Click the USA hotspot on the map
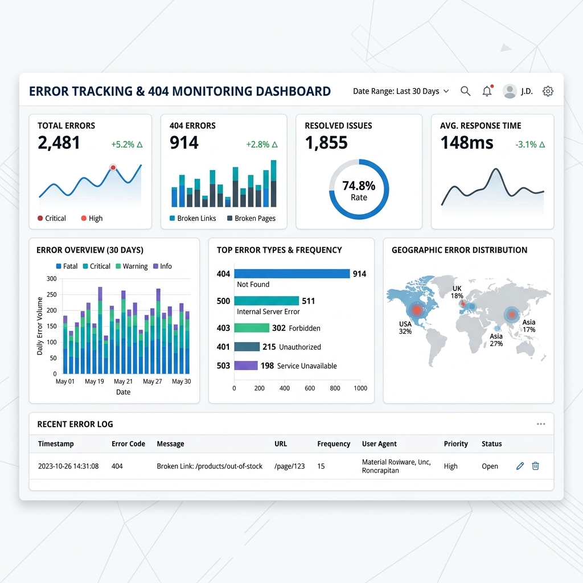This screenshot has width=583, height=583. [x=417, y=309]
